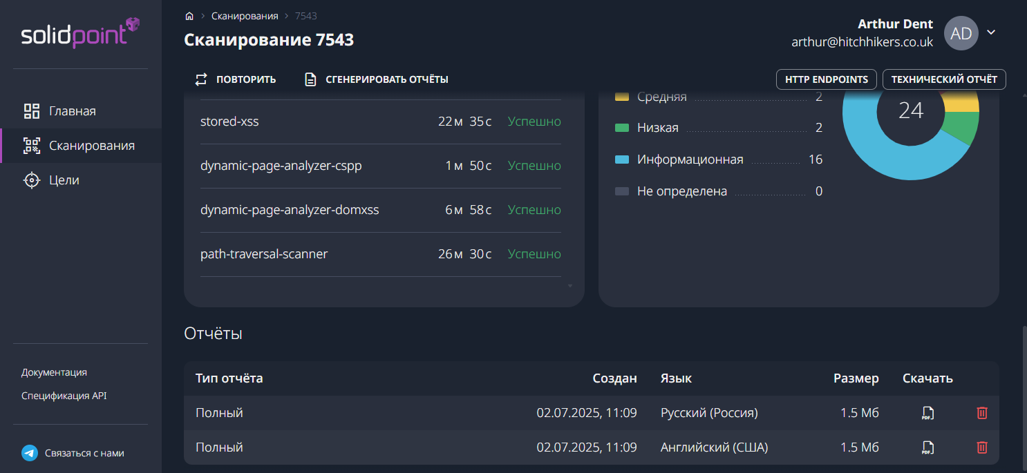
Task: Click the Telegram icon near Связаться с нами
Action: click(x=28, y=453)
